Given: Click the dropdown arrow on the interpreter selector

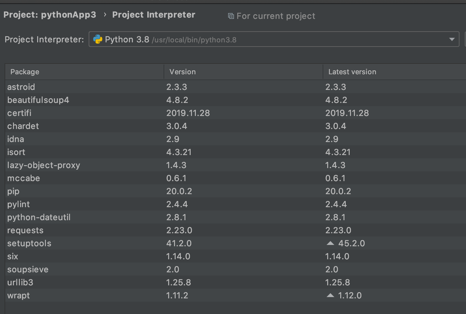Looking at the screenshot, I should point(452,39).
